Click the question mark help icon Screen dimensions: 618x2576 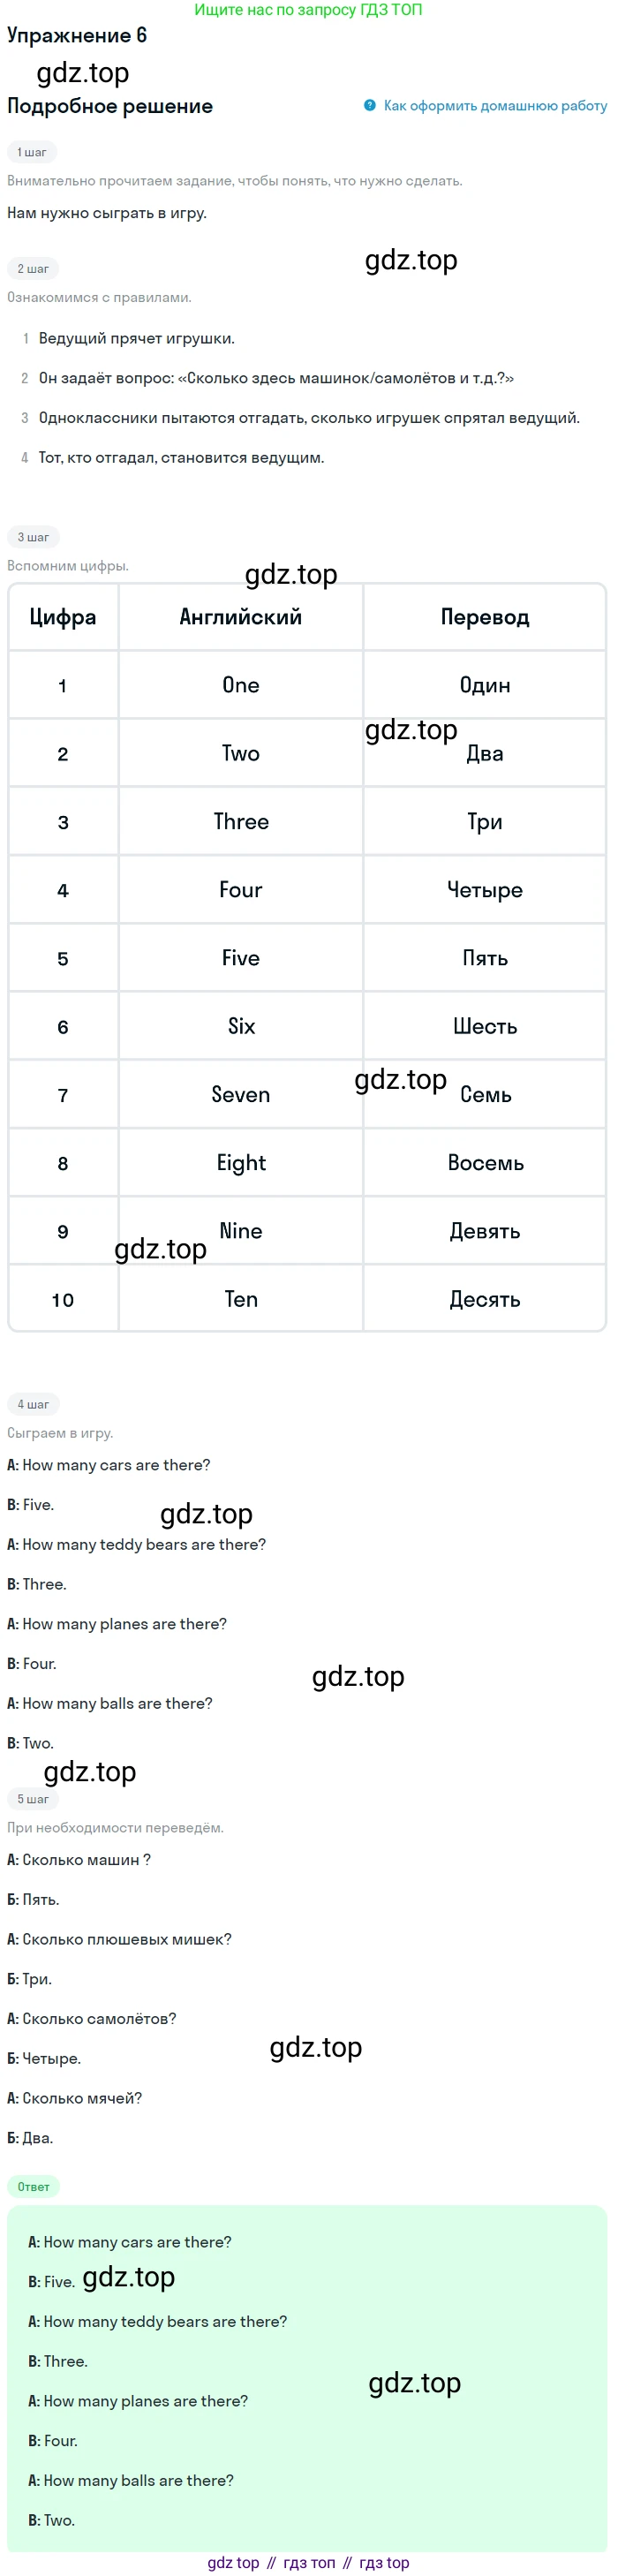click(370, 105)
